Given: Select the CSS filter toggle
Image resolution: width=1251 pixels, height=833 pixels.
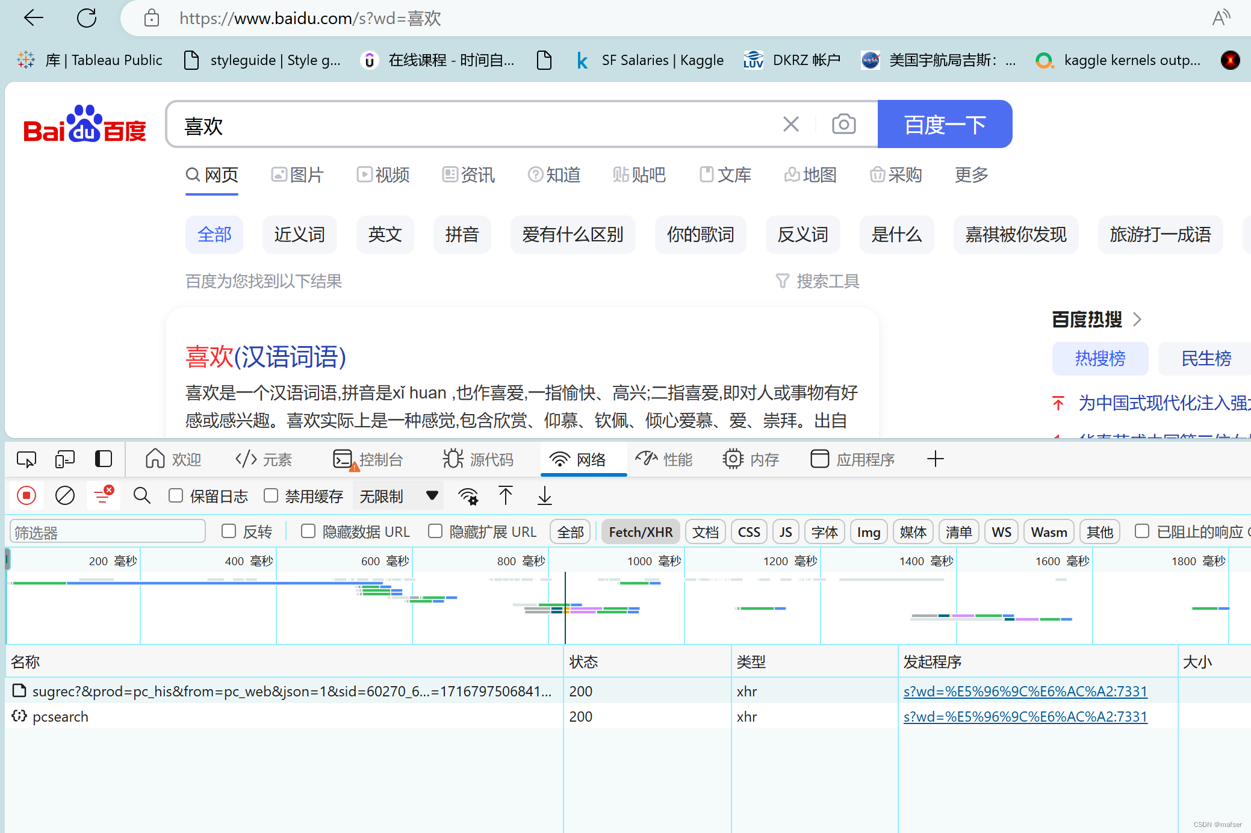Looking at the screenshot, I should click(x=749, y=532).
